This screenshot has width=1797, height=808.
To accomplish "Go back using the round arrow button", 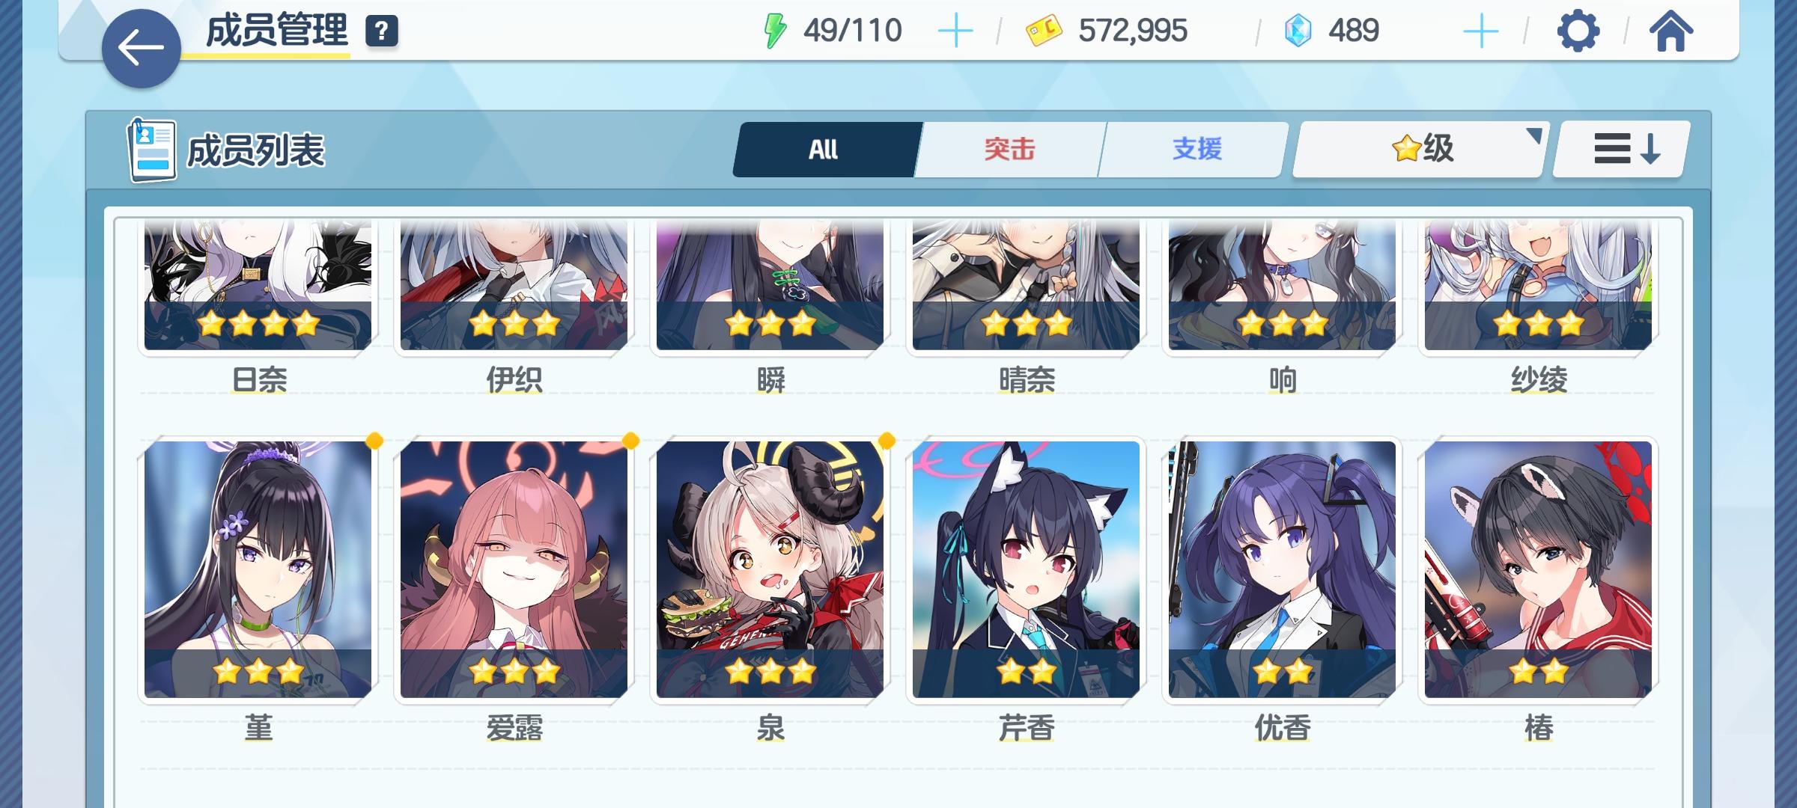I will tap(141, 49).
